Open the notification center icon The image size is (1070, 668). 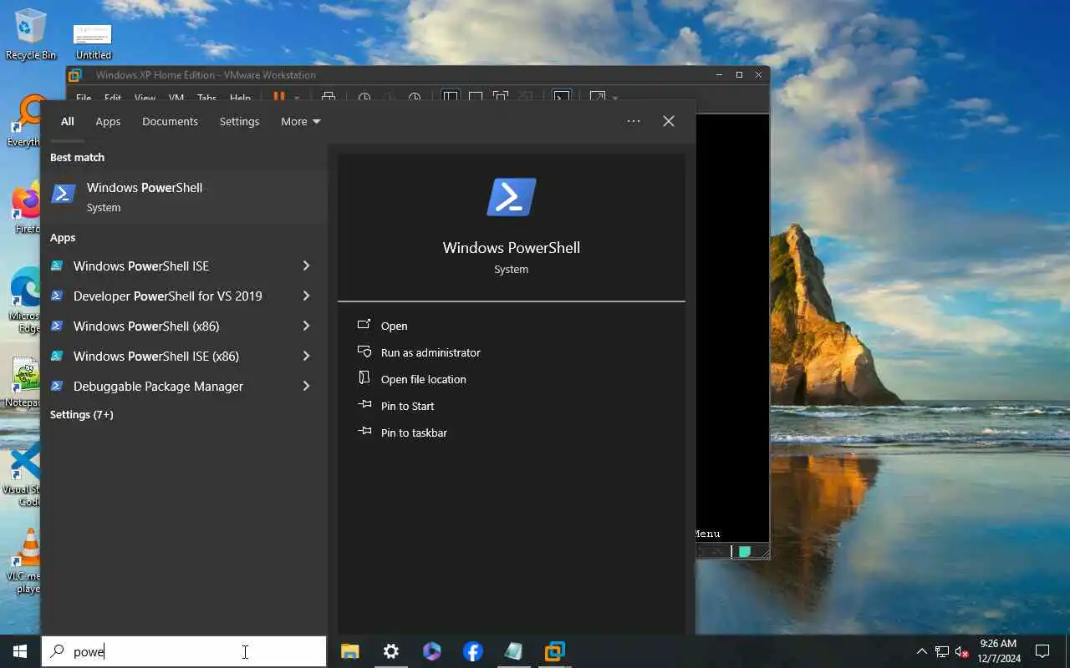[1042, 651]
